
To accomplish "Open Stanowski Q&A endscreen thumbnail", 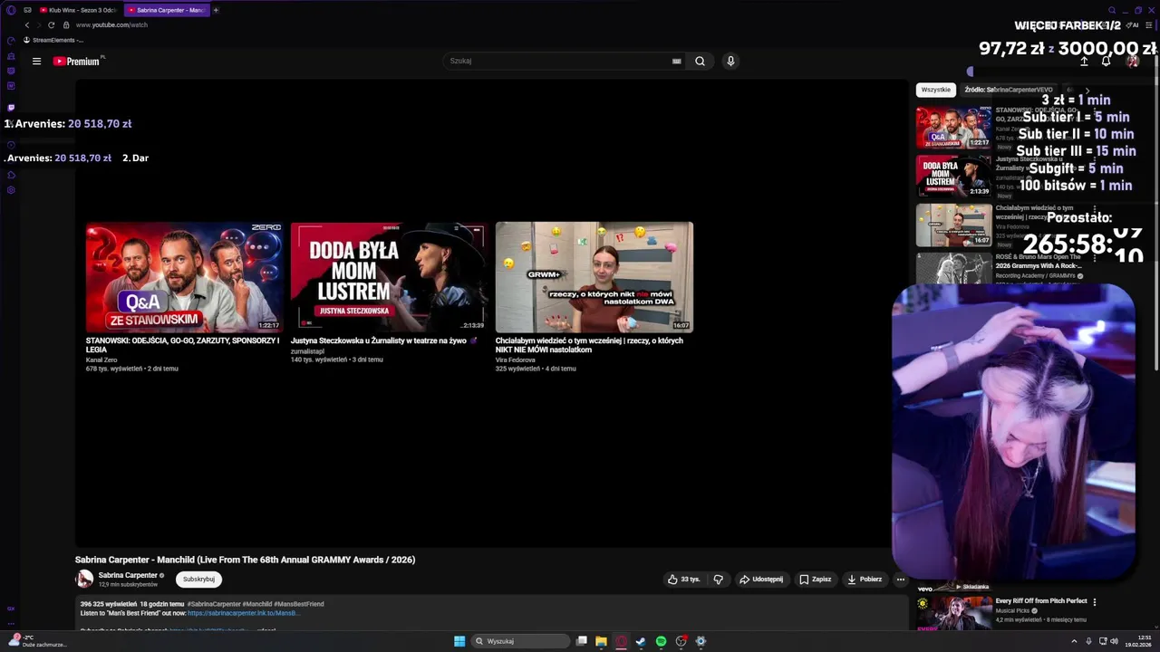I will point(184,277).
